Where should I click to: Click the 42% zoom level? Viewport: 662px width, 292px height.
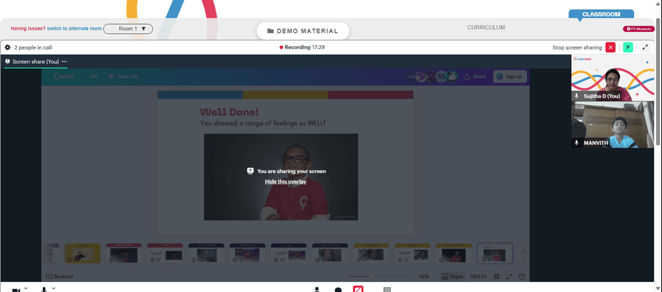424,276
